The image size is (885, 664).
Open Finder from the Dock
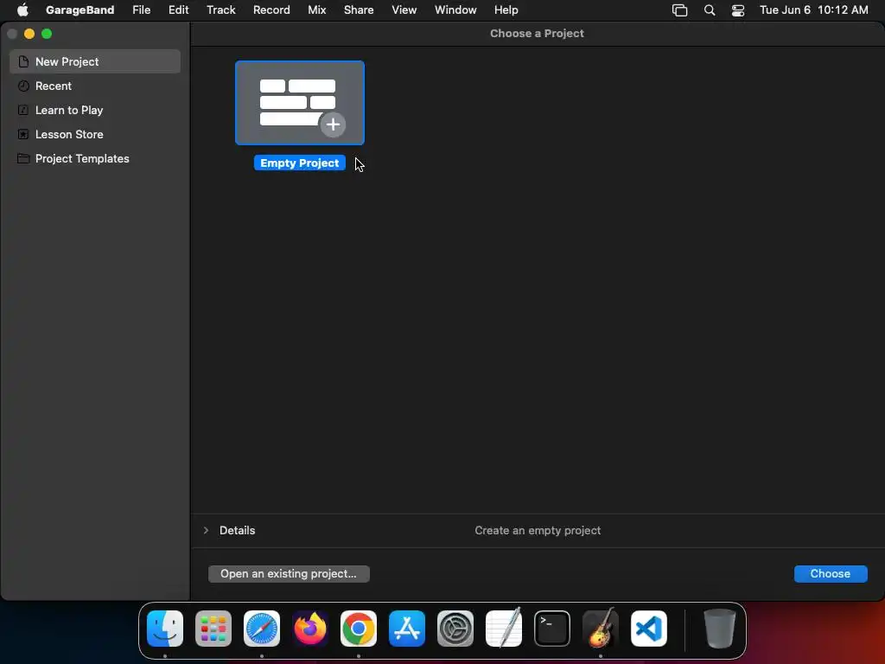(165, 629)
